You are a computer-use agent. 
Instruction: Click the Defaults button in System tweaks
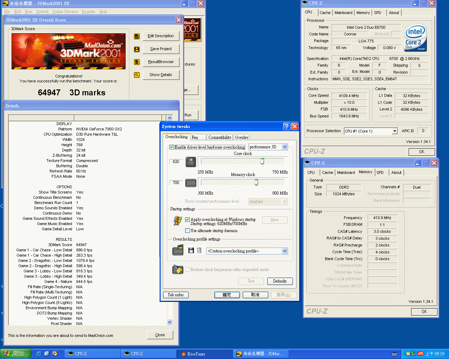[280, 281]
